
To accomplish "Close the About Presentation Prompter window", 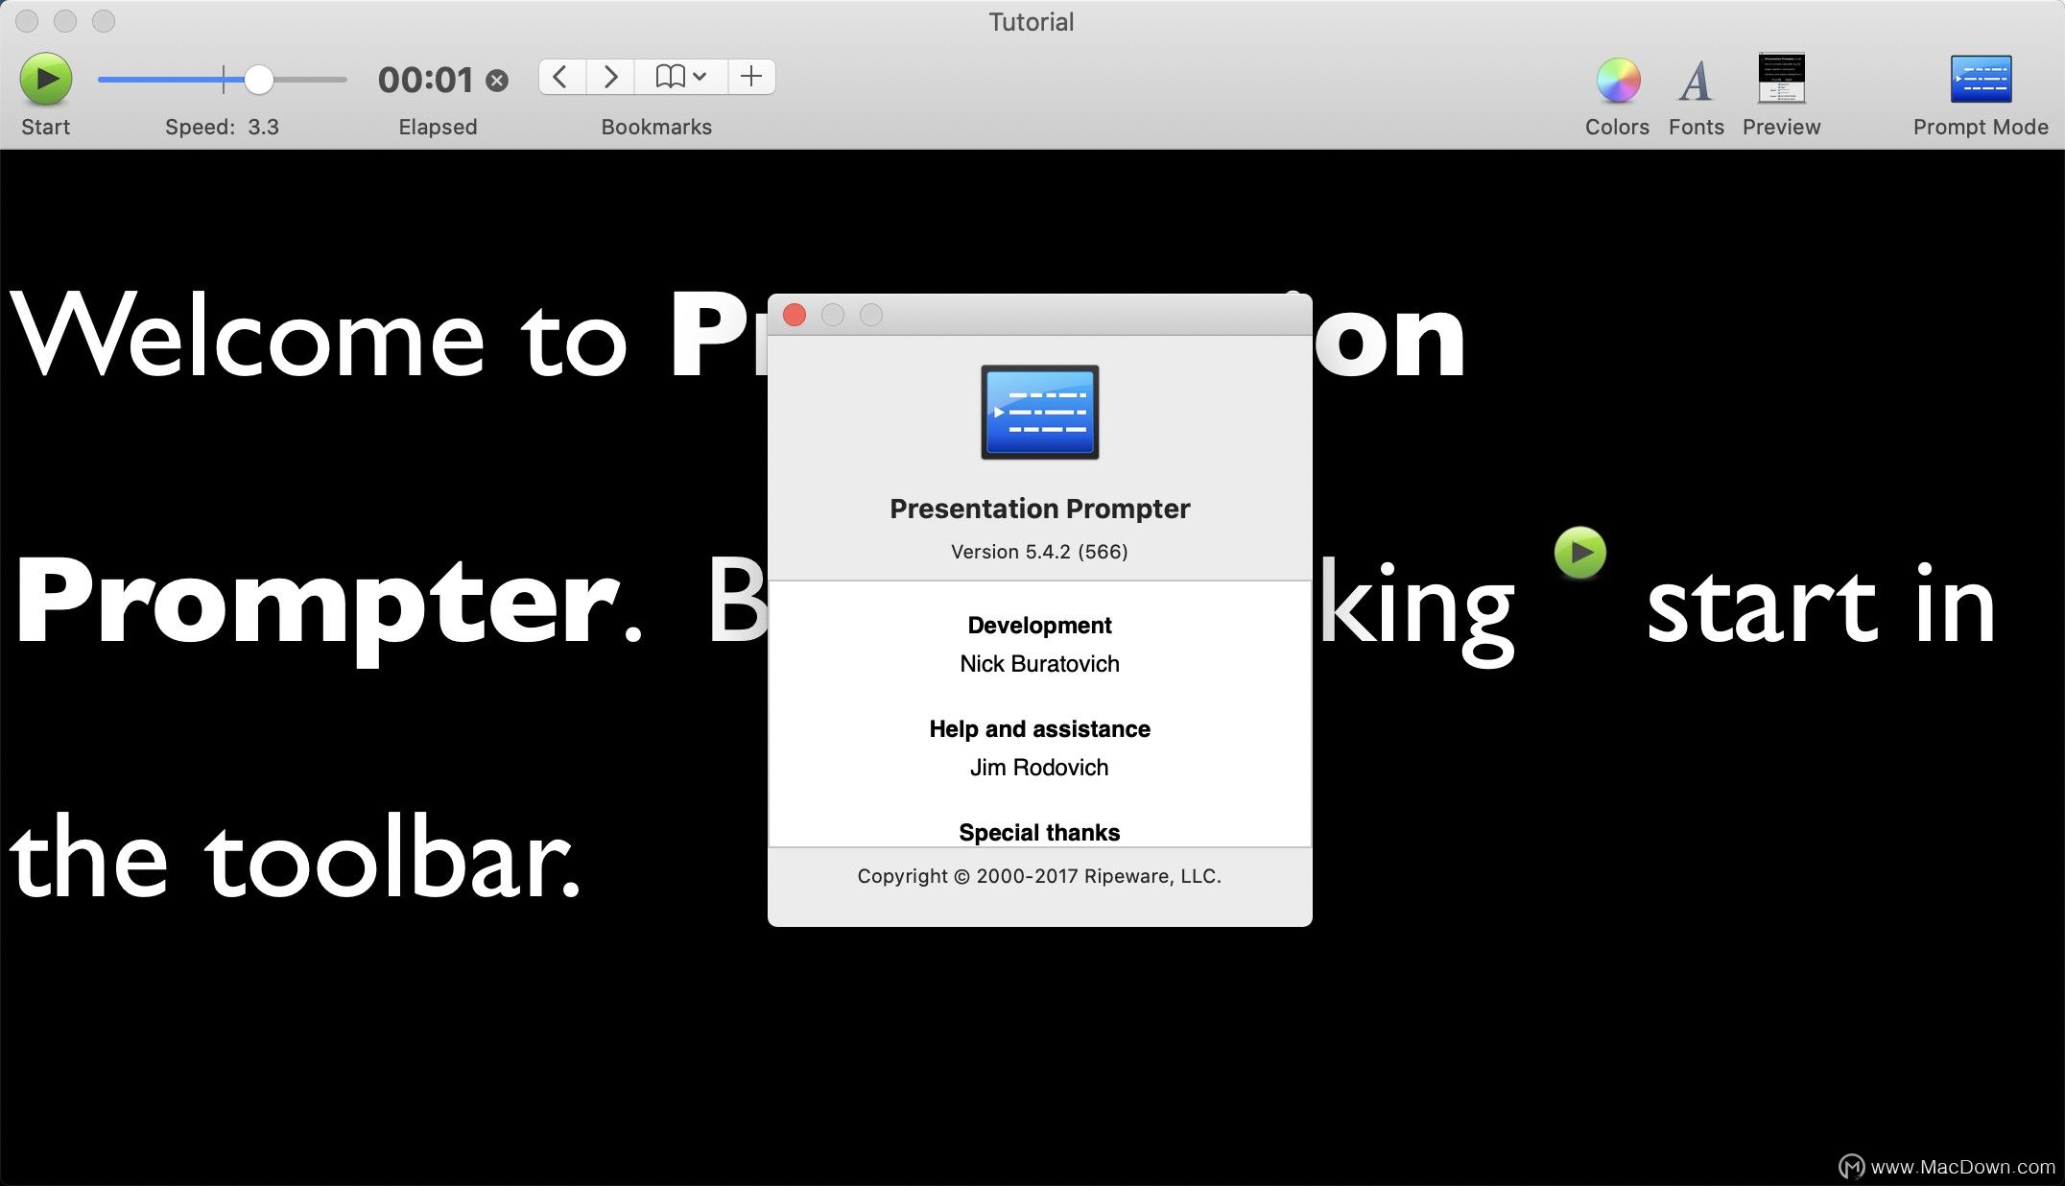I will (x=795, y=315).
